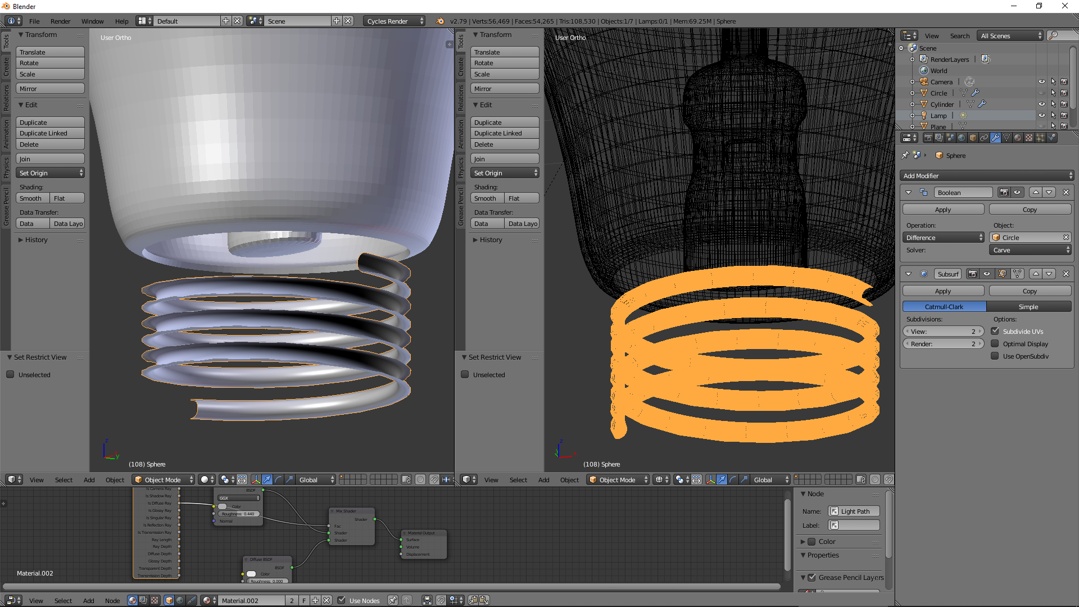Open Render properties tab with camera icon
Viewport: 1079px width, 607px height.
click(928, 138)
